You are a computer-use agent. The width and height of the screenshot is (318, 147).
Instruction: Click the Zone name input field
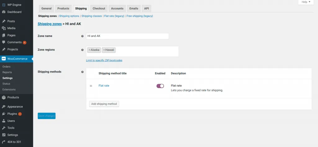(x=127, y=36)
